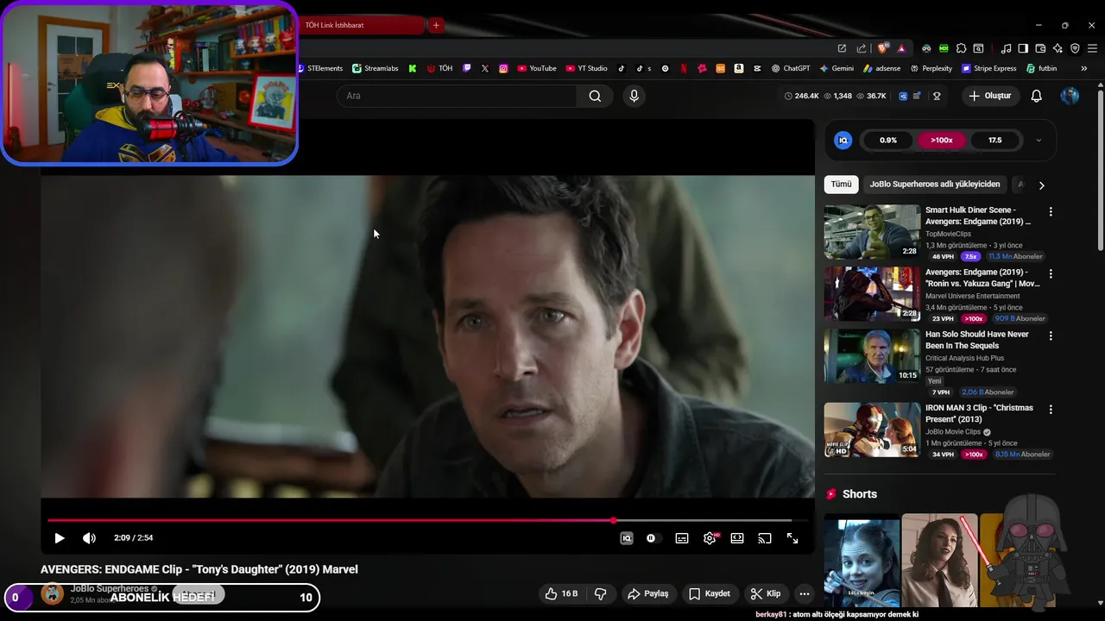The height and width of the screenshot is (621, 1105).
Task: Open options menu for Han Solo video
Action: tap(1051, 336)
